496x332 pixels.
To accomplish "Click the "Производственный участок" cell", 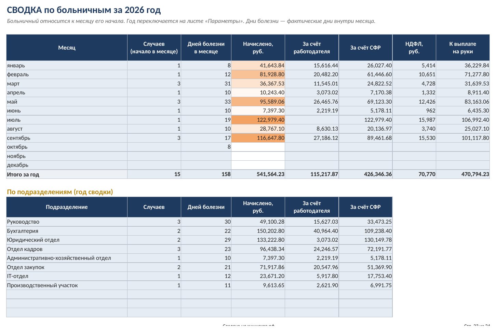I will [x=67, y=285].
